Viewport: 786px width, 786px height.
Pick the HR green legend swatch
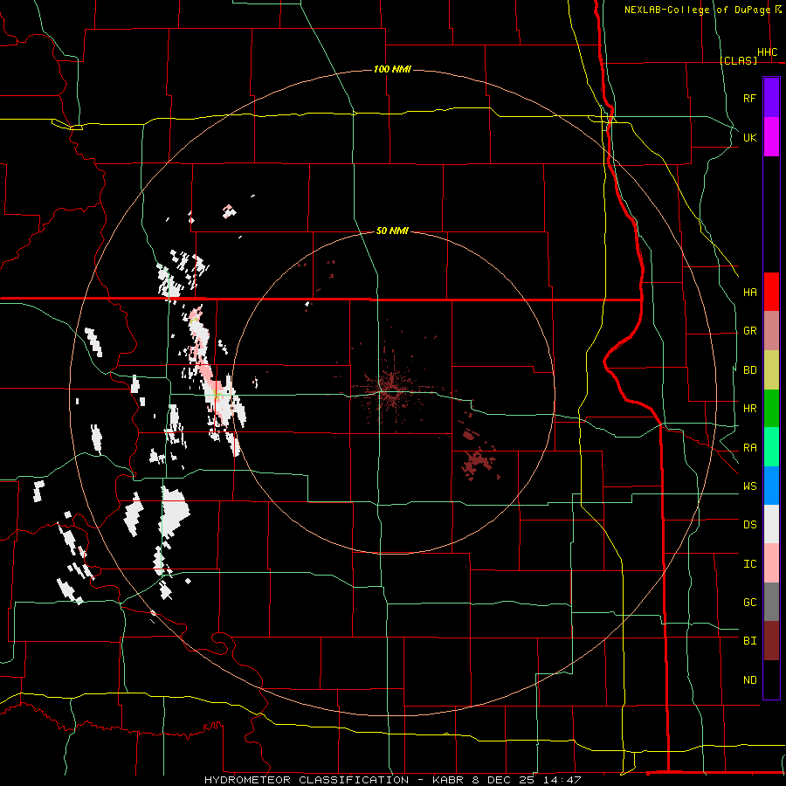tap(771, 409)
